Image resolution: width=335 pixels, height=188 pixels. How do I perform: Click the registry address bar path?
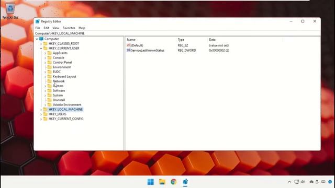pos(60,33)
